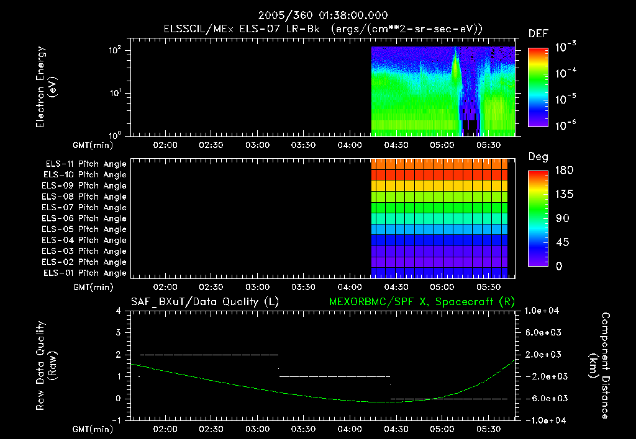Image resolution: width=636 pixels, height=439 pixels.
Task: Click the data quality level 1 line segment
Action: (x=335, y=376)
